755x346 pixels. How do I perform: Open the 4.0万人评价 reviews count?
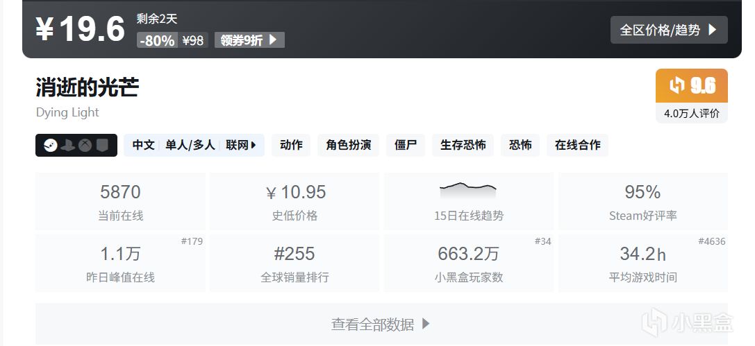point(691,114)
